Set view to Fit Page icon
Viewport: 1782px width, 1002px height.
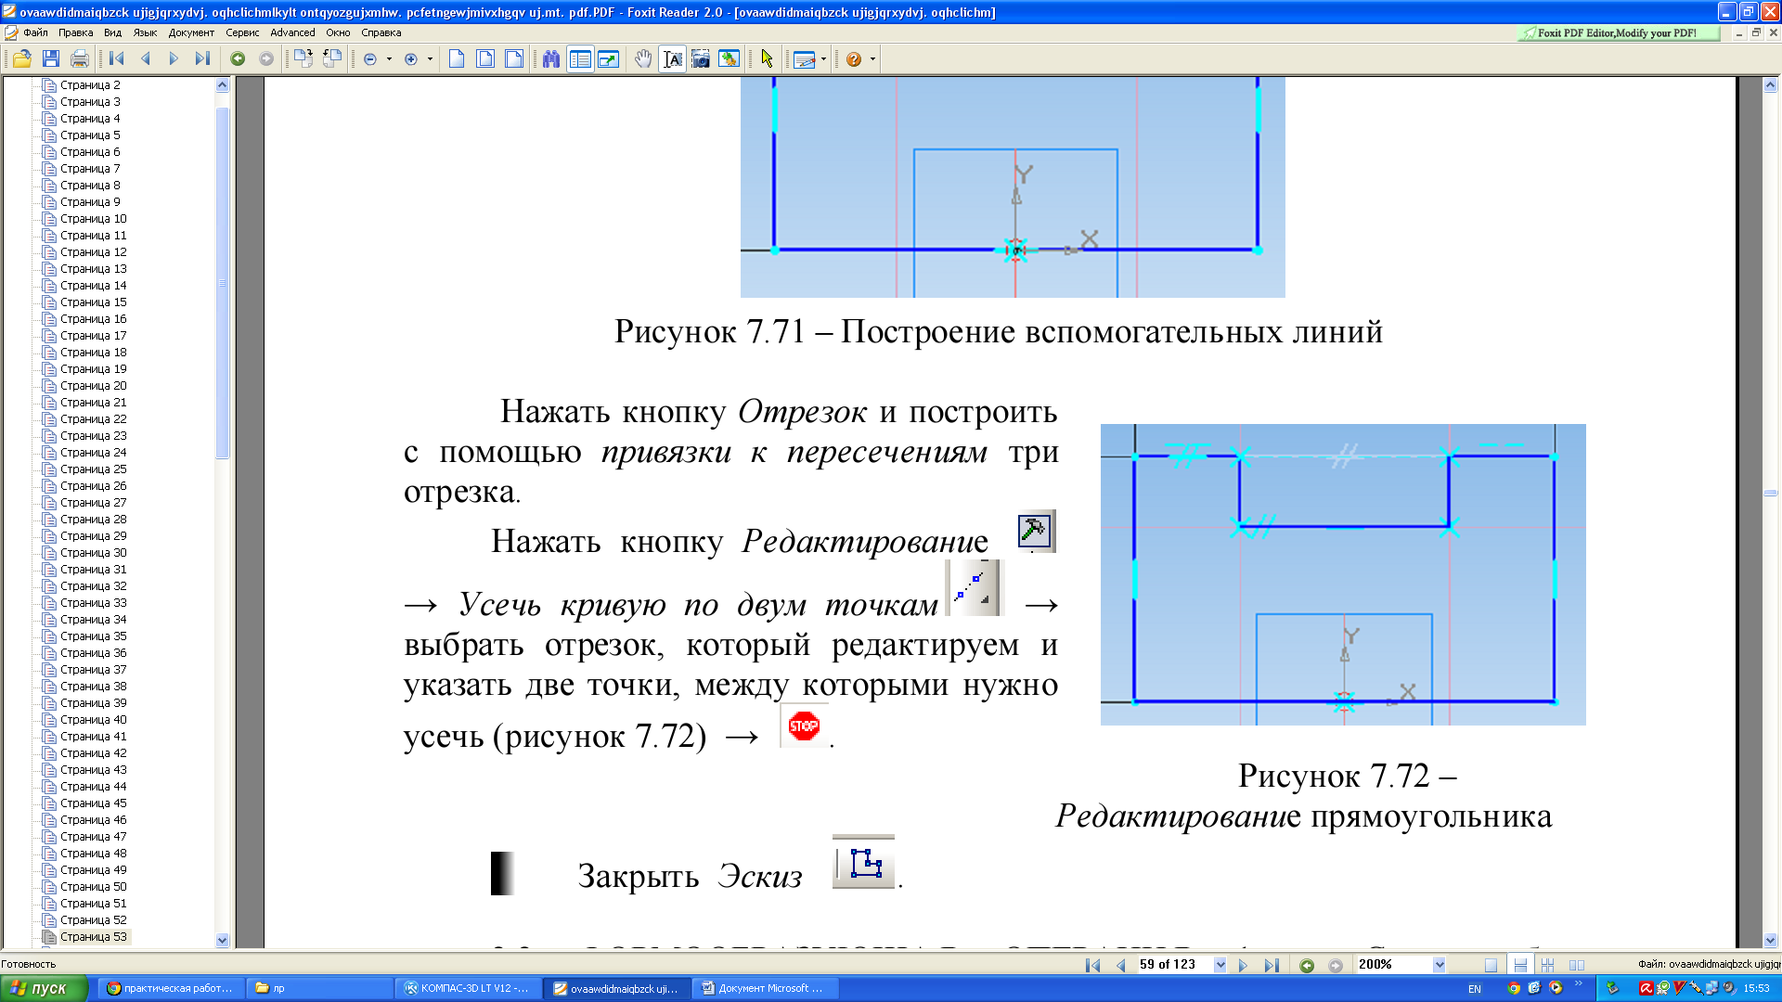485,58
